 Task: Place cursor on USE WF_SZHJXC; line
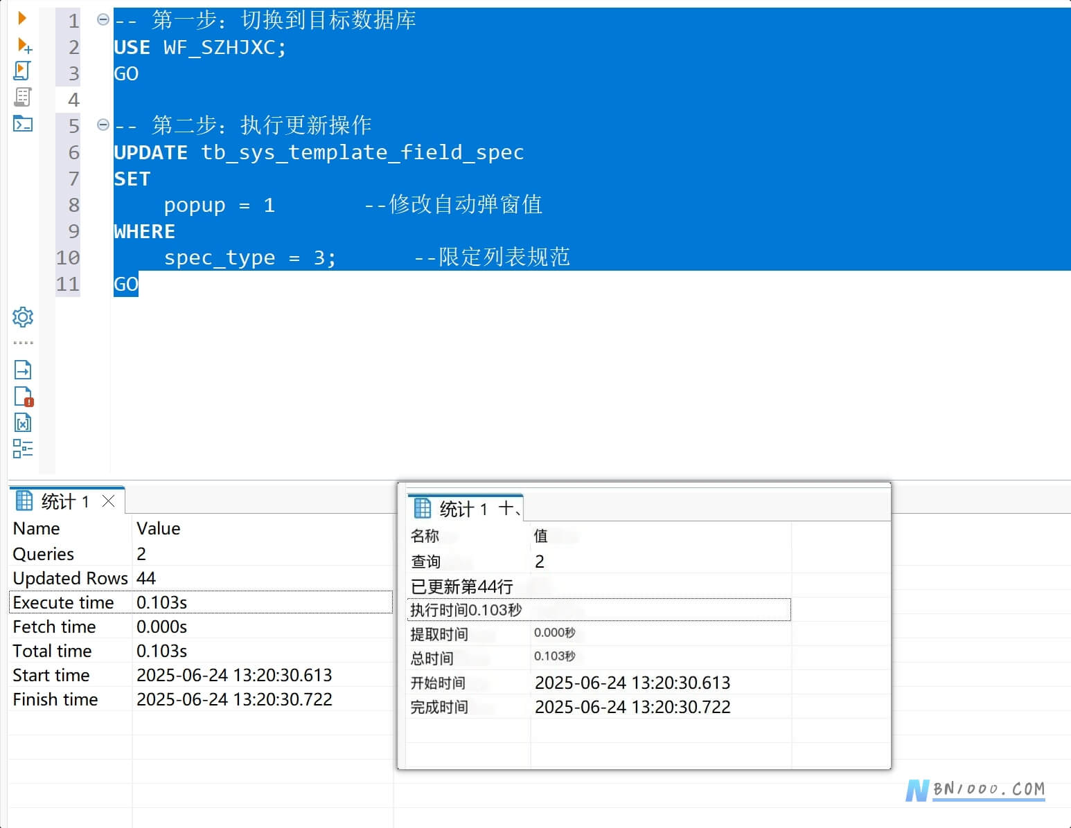200,47
